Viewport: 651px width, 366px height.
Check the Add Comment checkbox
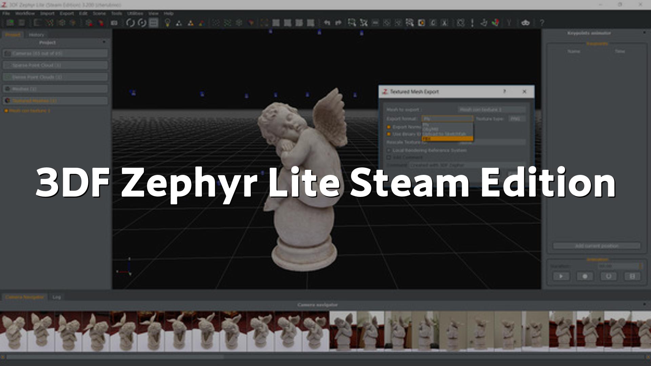pyautogui.click(x=389, y=158)
